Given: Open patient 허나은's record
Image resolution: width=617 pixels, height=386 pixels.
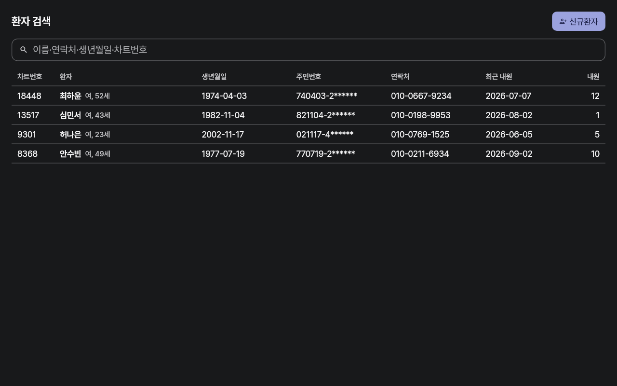Looking at the screenshot, I should pyautogui.click(x=70, y=135).
